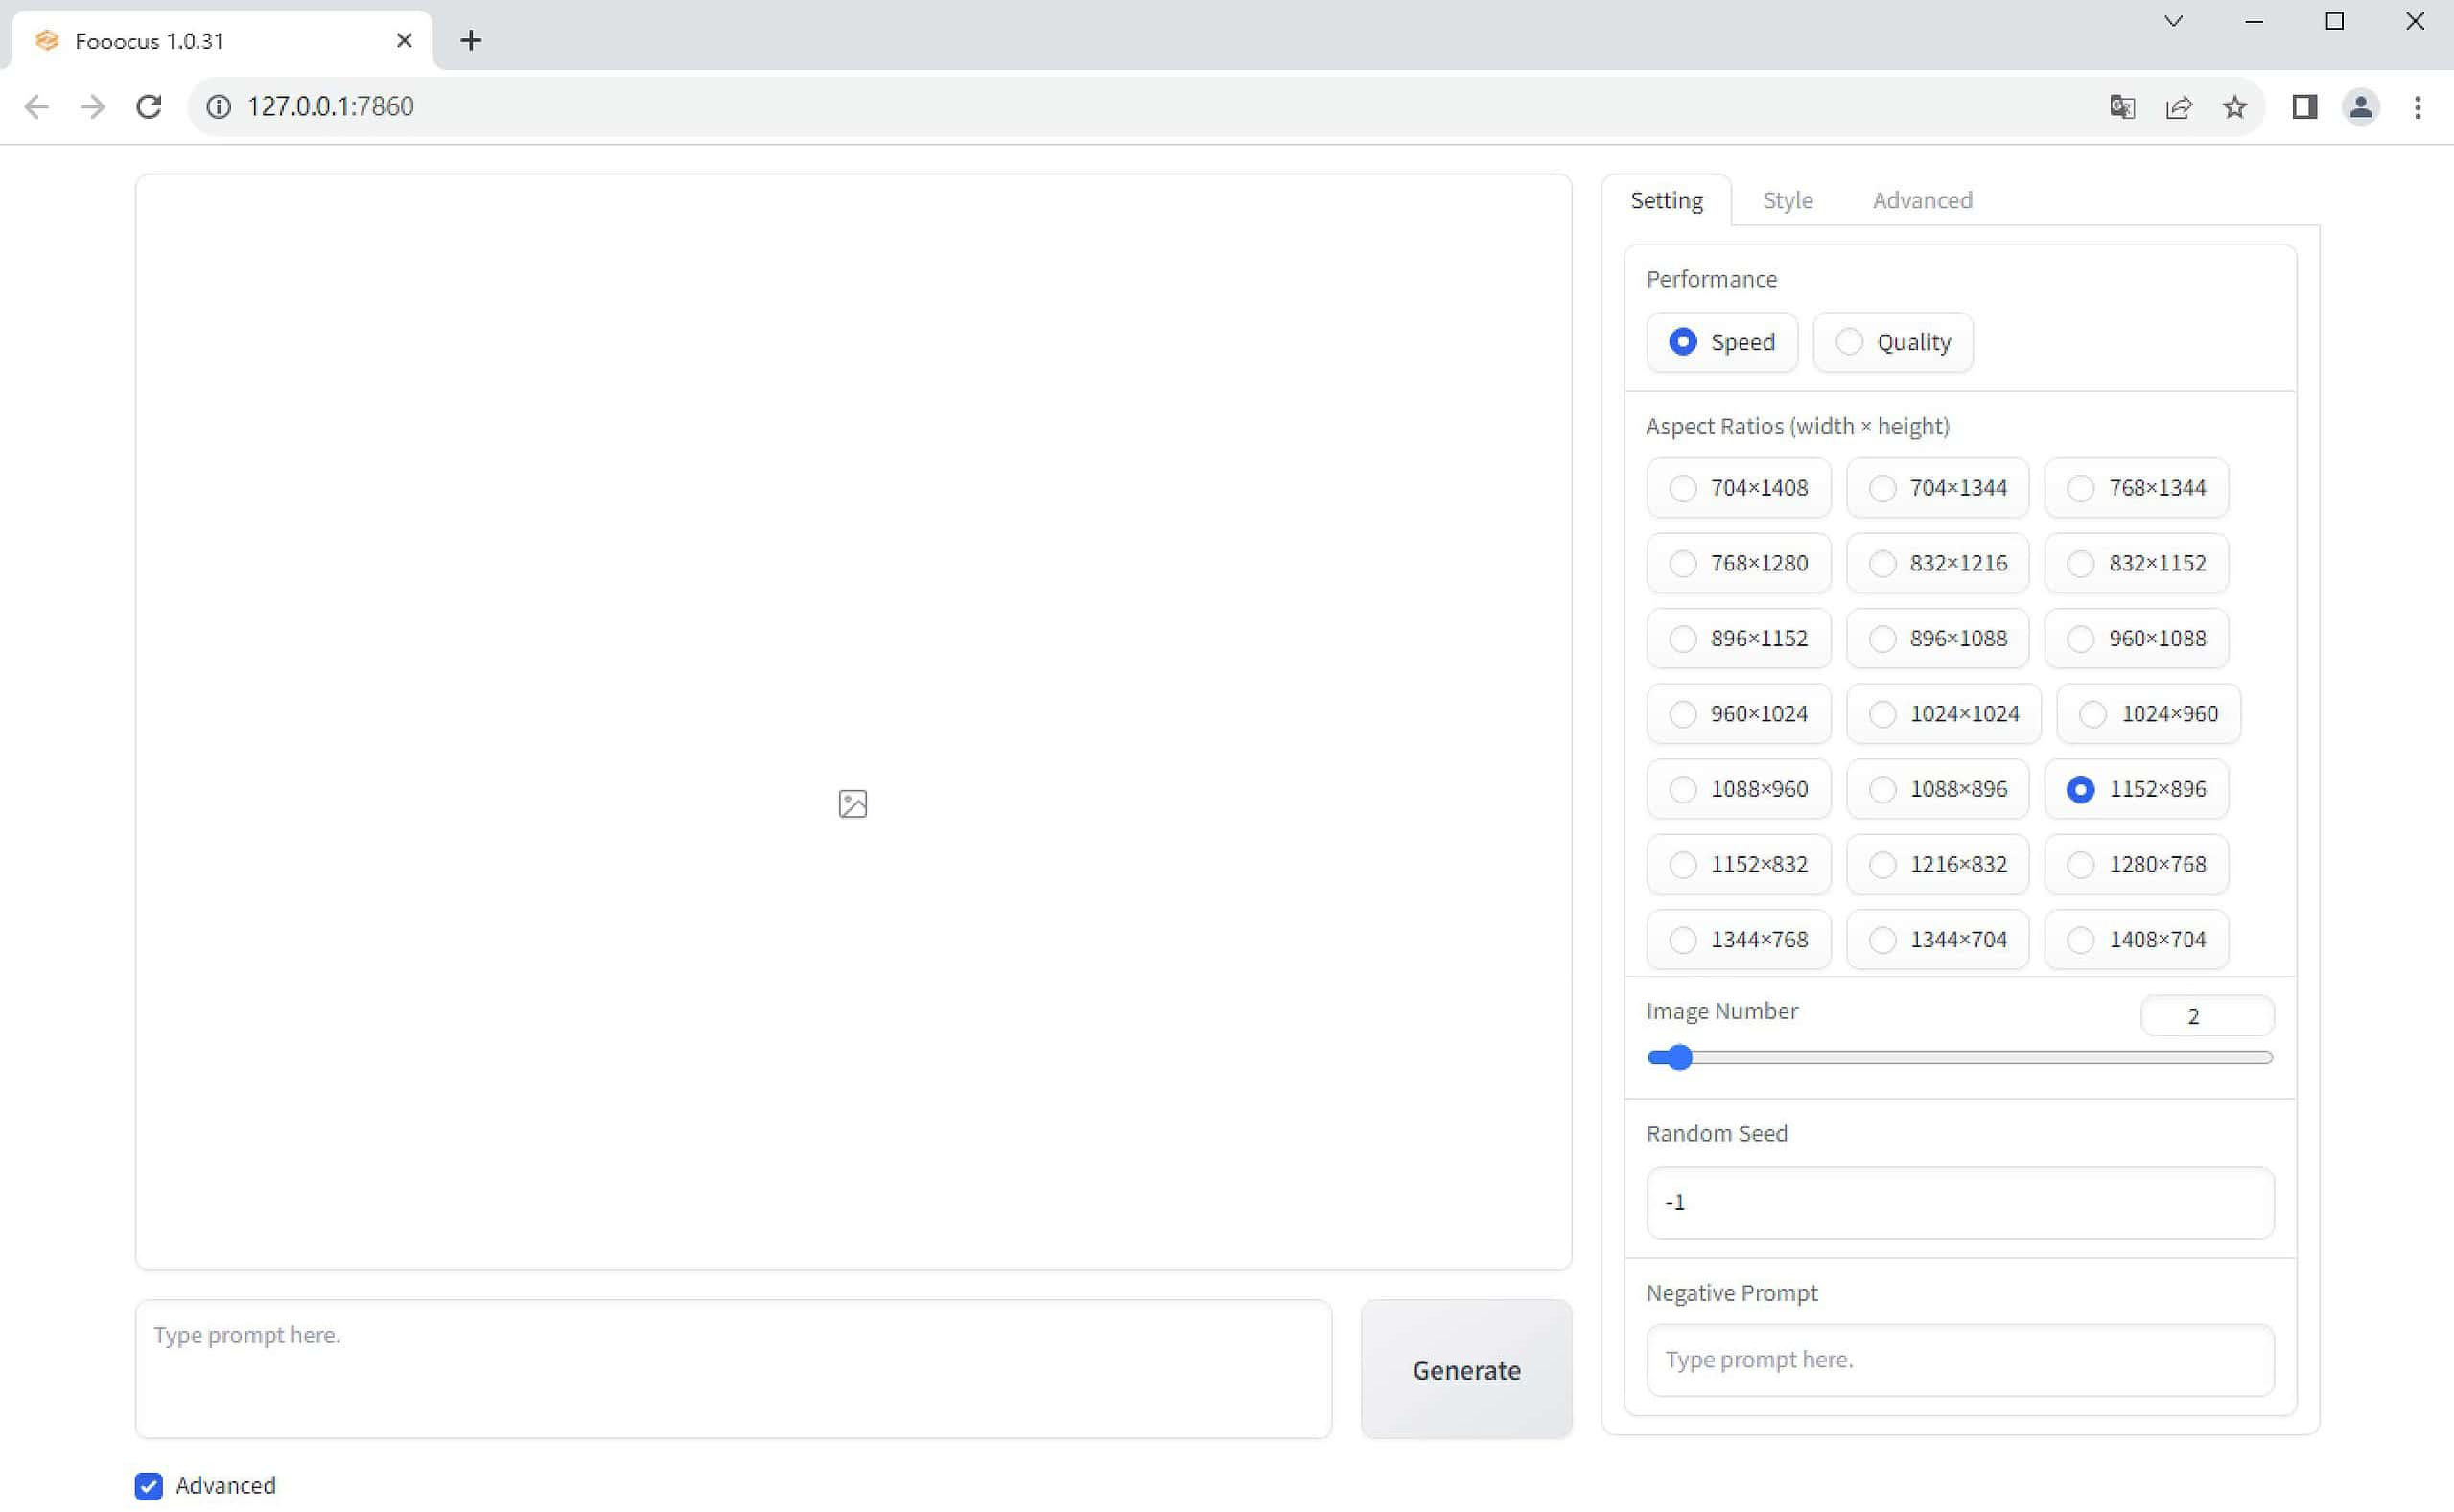Viewport: 2454px width, 1512px height.
Task: Click the Generate button
Action: [1466, 1369]
